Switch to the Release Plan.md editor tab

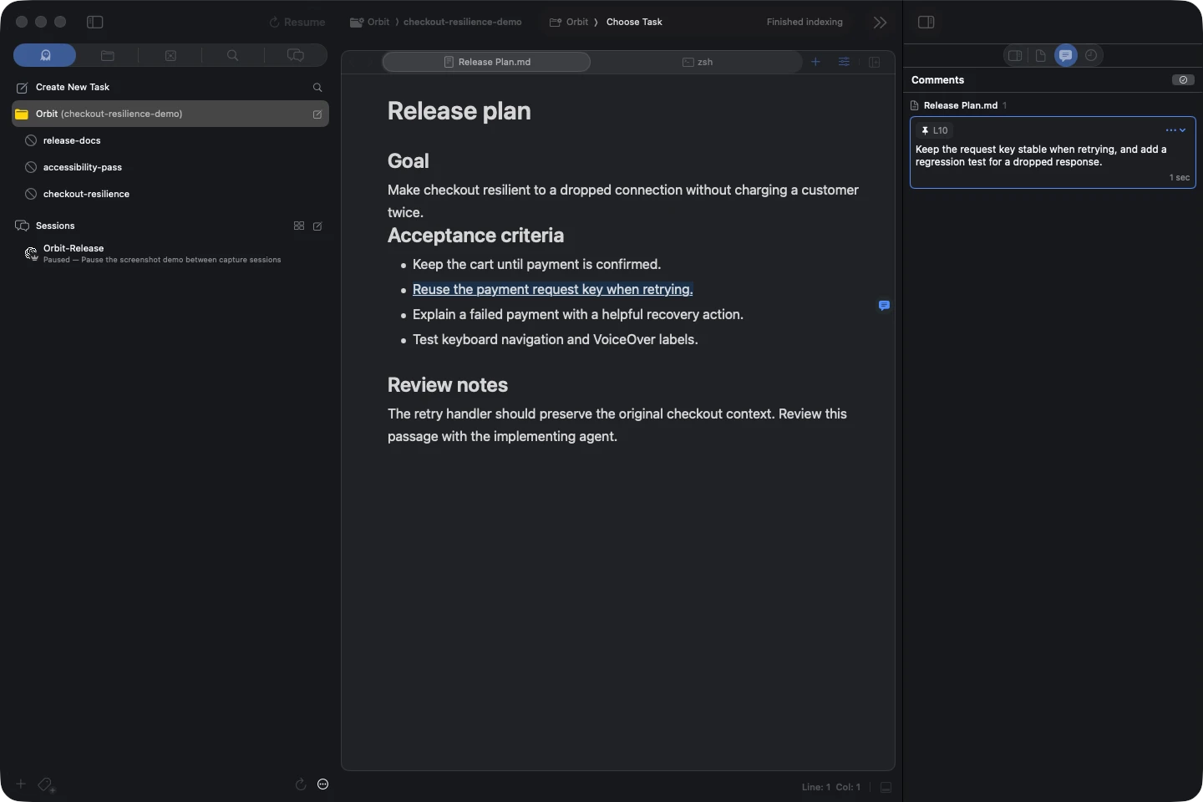486,62
